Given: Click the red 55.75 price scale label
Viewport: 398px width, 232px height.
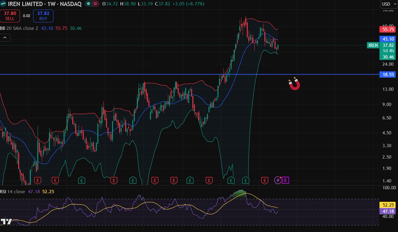Looking at the screenshot, I should pos(387,29).
